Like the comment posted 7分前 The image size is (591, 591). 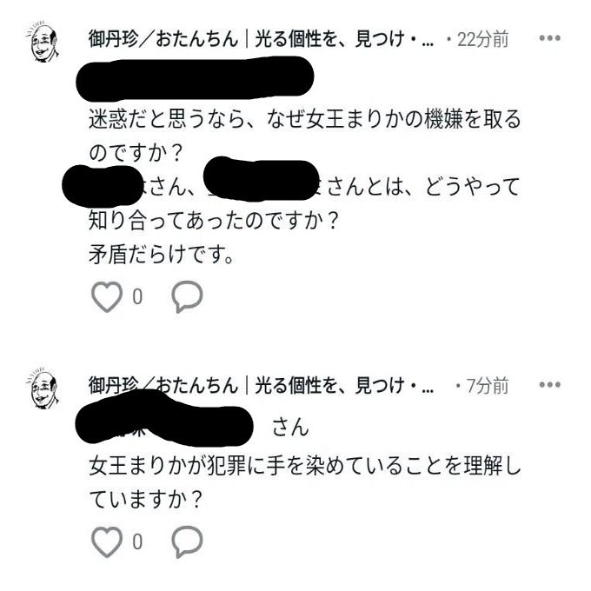tap(107, 541)
